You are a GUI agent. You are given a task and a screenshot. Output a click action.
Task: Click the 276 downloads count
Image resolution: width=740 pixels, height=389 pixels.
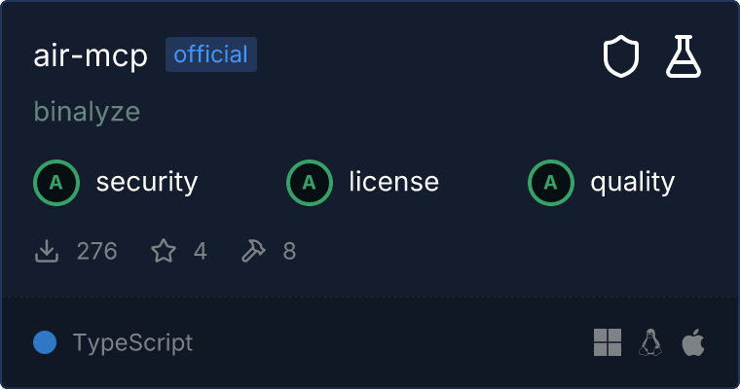(x=96, y=251)
